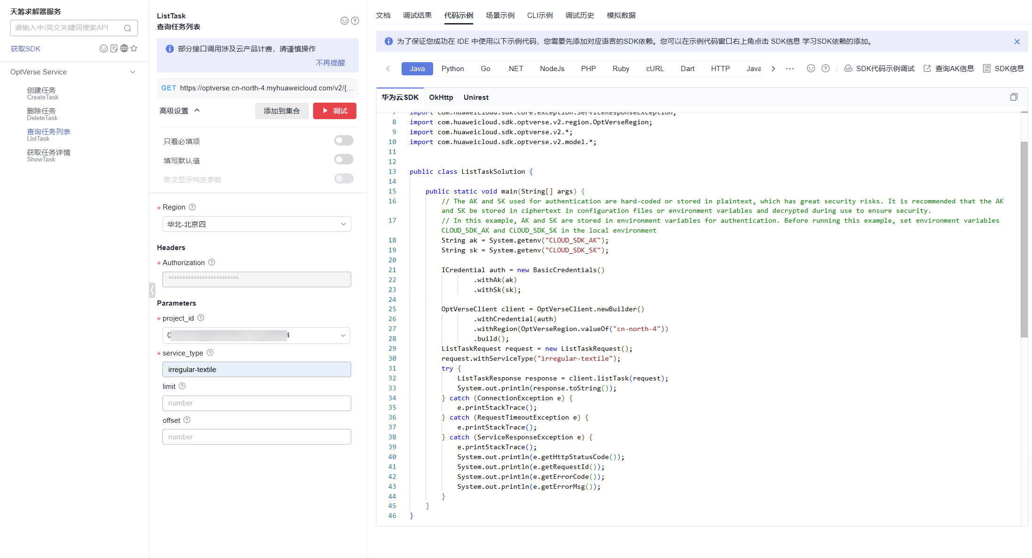Screen dimensions: 1032x558
Task: Click the globe icon next to 获取SDK
Action: point(124,49)
